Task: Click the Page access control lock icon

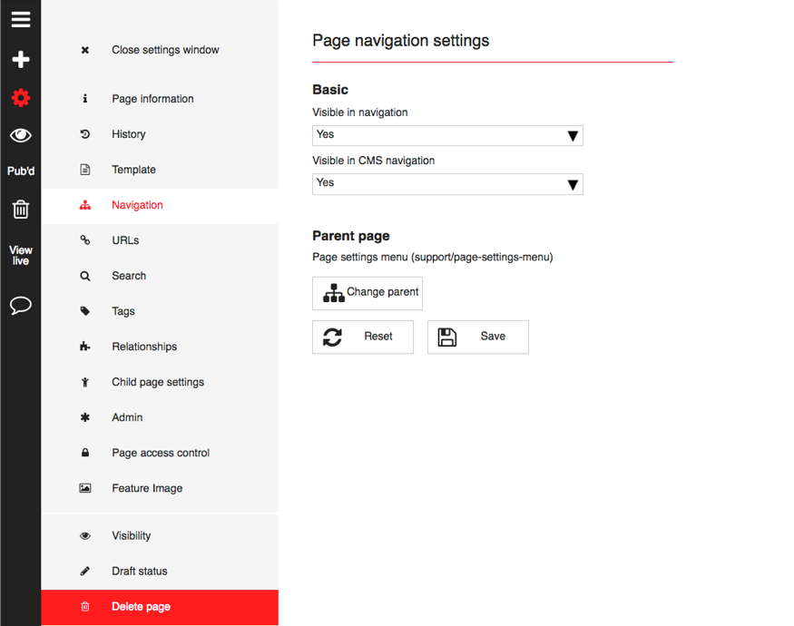Action: point(85,453)
